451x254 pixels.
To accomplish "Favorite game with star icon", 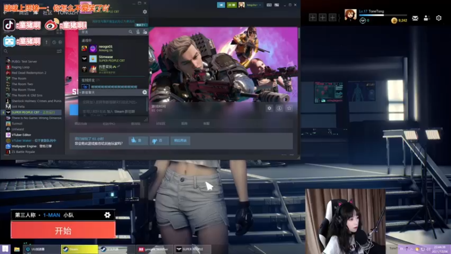I will point(289,108).
